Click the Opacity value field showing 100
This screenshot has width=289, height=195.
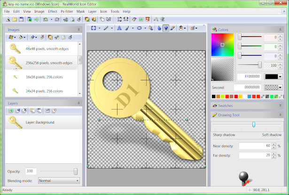(31, 171)
